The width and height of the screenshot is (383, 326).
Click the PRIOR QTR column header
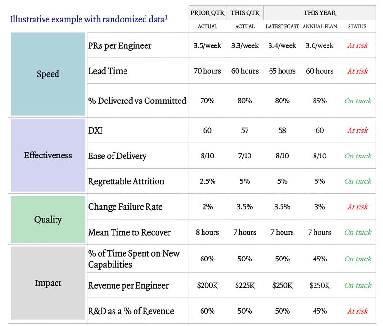(207, 13)
